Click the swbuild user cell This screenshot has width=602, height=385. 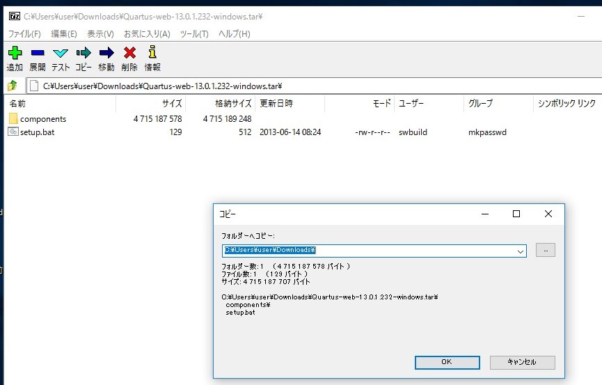413,132
